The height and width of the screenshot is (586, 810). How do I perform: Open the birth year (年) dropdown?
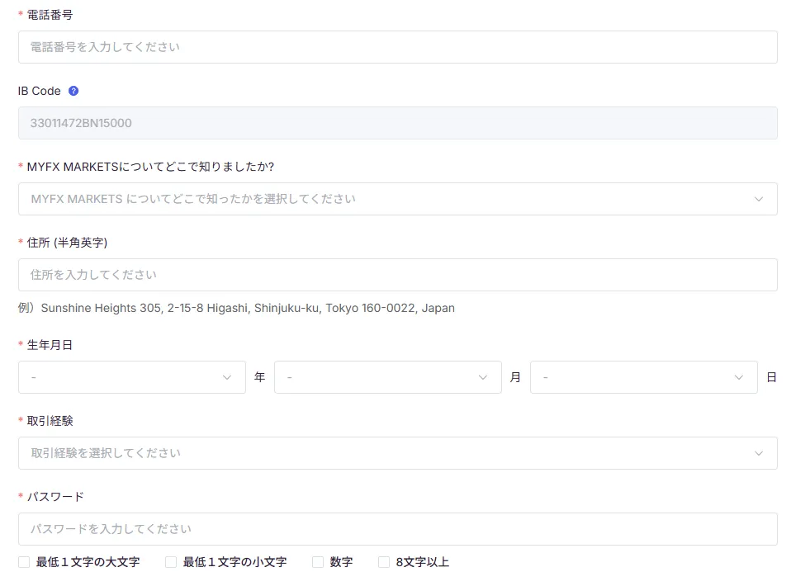pyautogui.click(x=132, y=377)
